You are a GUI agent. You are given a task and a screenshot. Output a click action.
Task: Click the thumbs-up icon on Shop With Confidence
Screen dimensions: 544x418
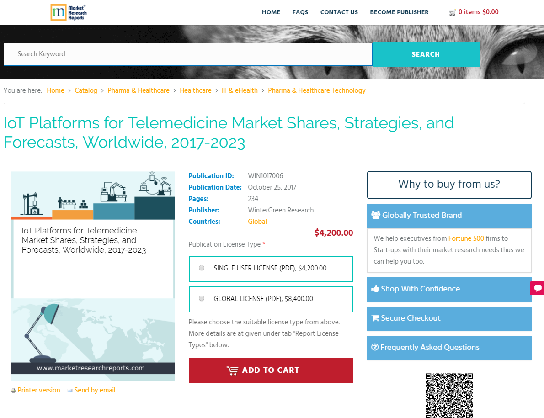[x=375, y=289]
